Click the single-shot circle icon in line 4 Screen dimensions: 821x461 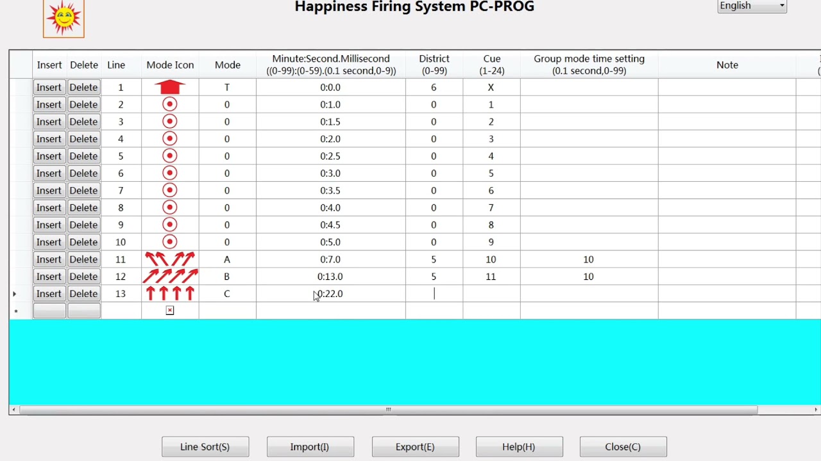pyautogui.click(x=170, y=139)
